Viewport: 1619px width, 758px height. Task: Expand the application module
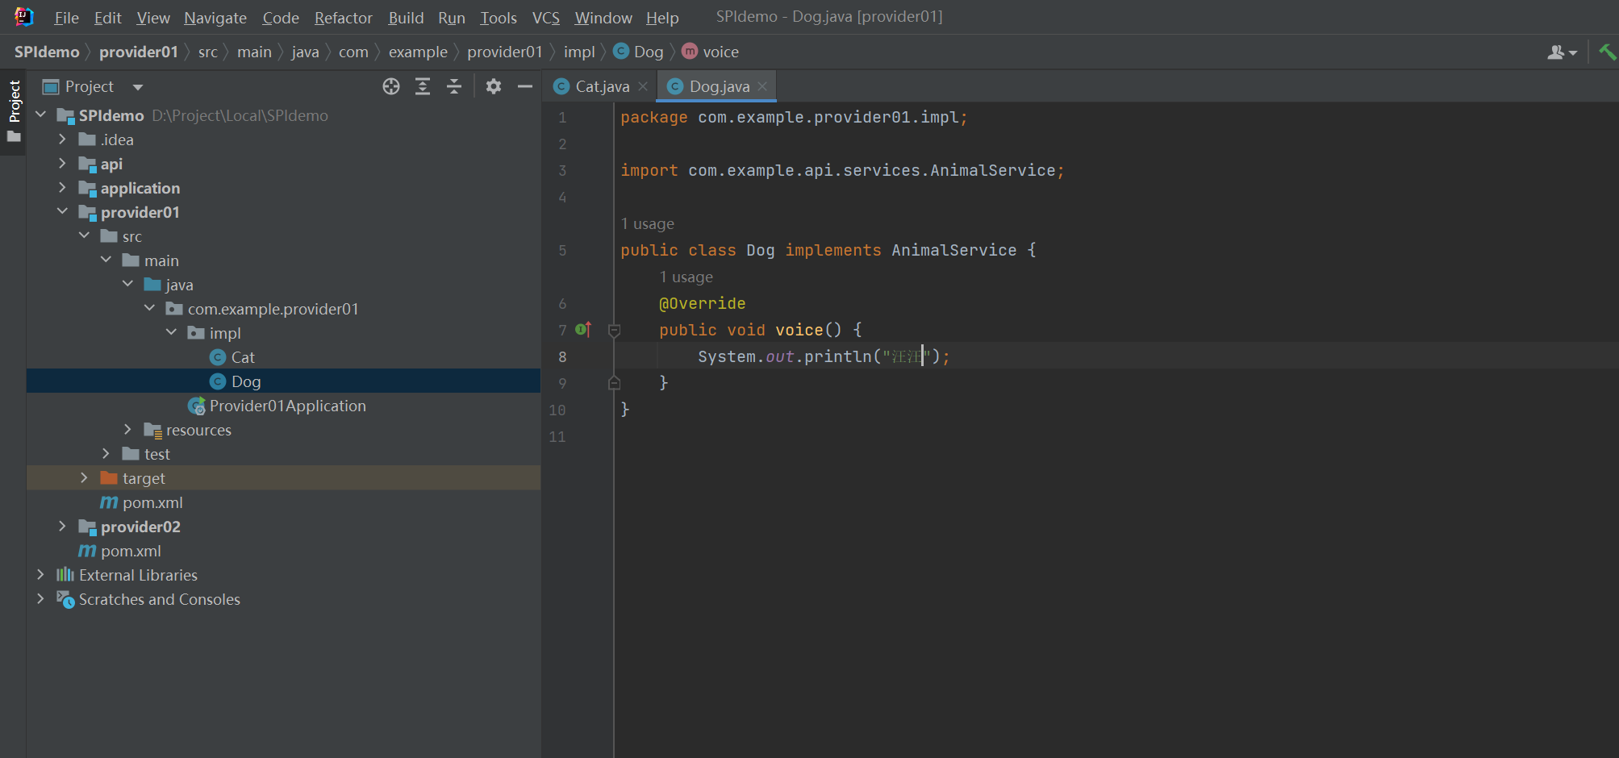62,187
